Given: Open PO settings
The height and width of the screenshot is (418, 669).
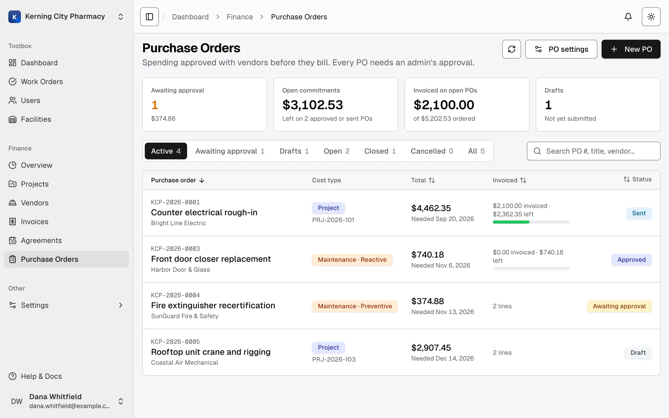Looking at the screenshot, I should [561, 49].
